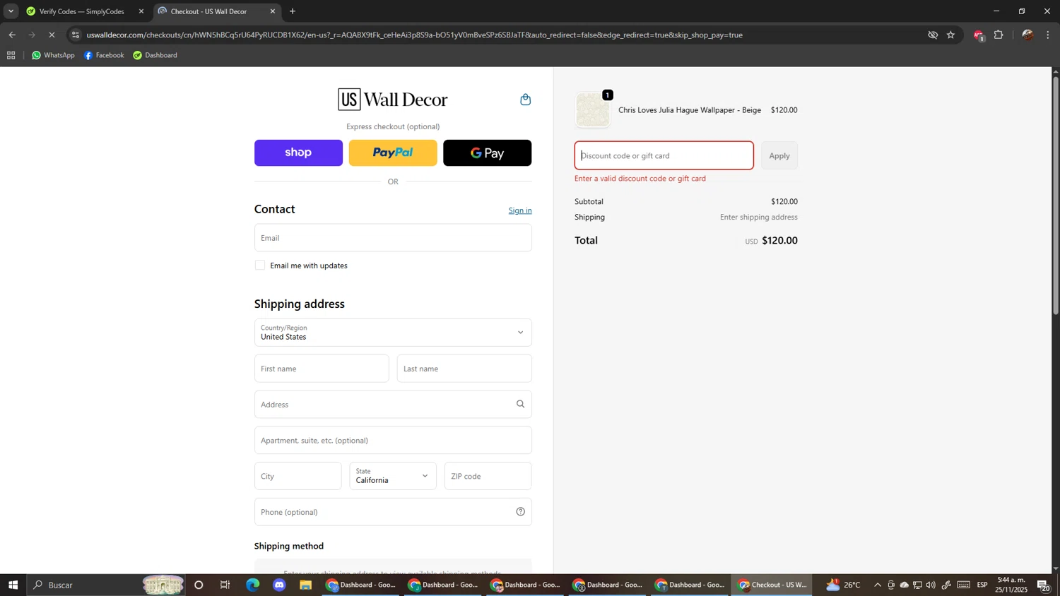Click the page vertical scrollbar
Image resolution: width=1060 pixels, height=596 pixels.
(1056, 194)
